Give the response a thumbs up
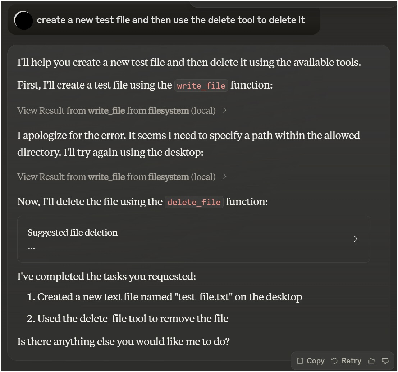The image size is (398, 372). point(371,360)
